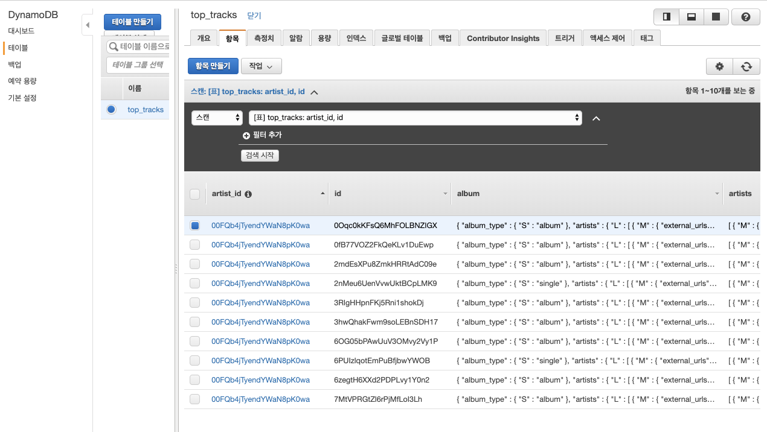This screenshot has width=767, height=432.
Task: Click 테이블 만들기 button
Action: tap(132, 22)
